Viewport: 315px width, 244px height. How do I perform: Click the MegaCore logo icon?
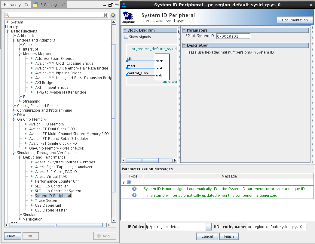(129, 17)
